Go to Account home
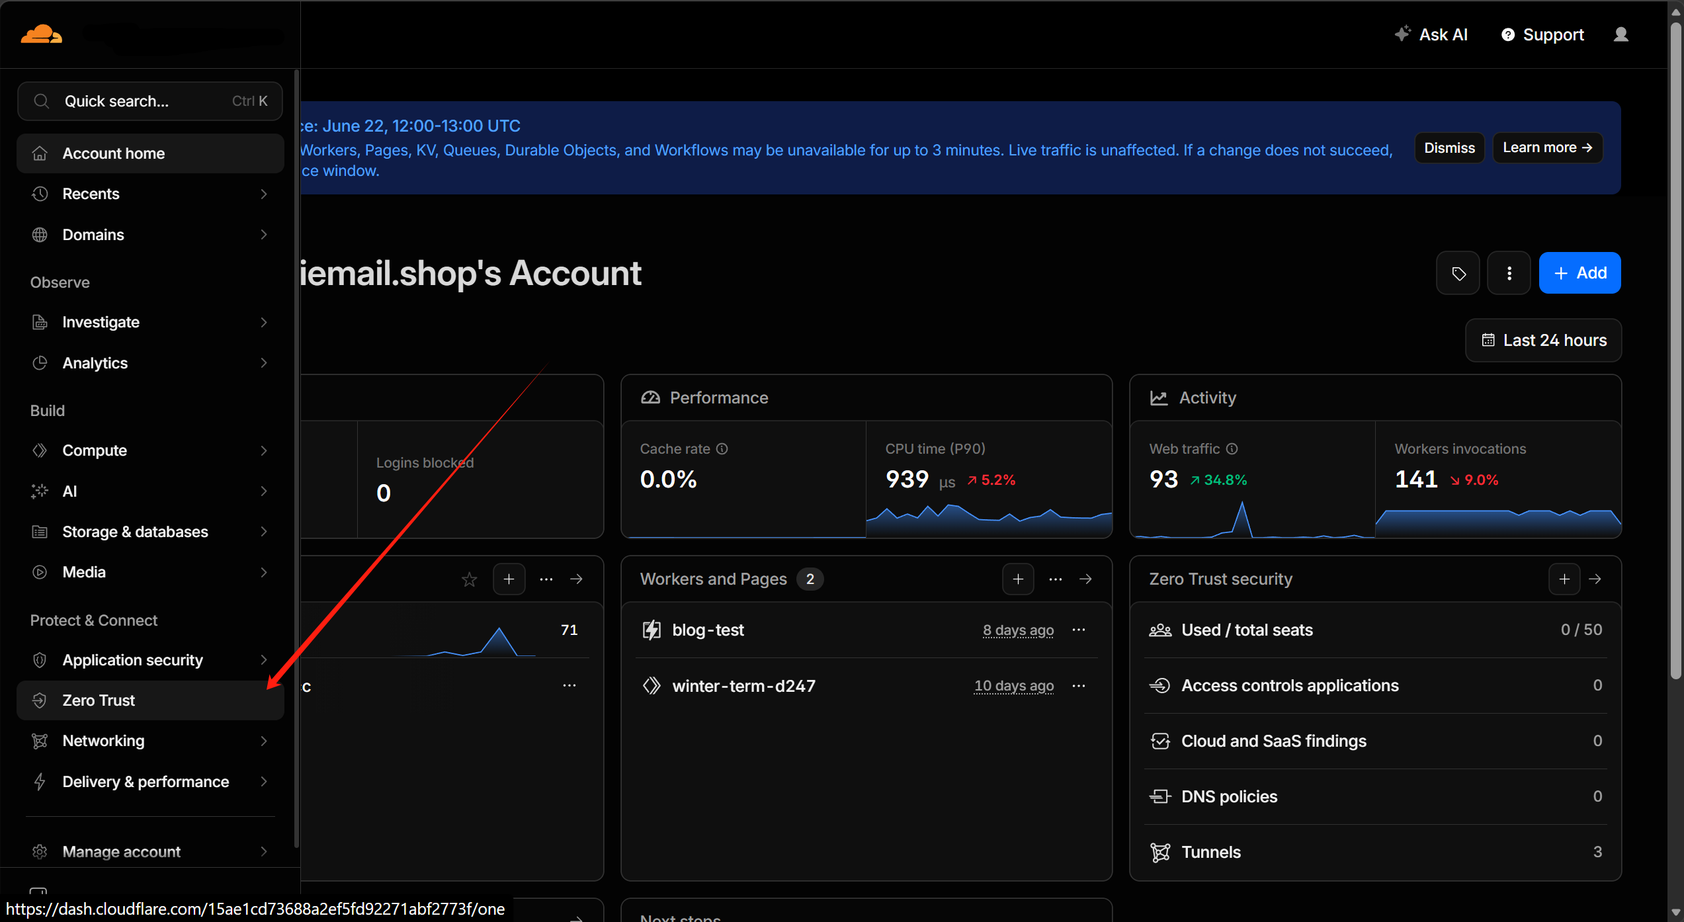This screenshot has width=1684, height=922. pos(150,153)
